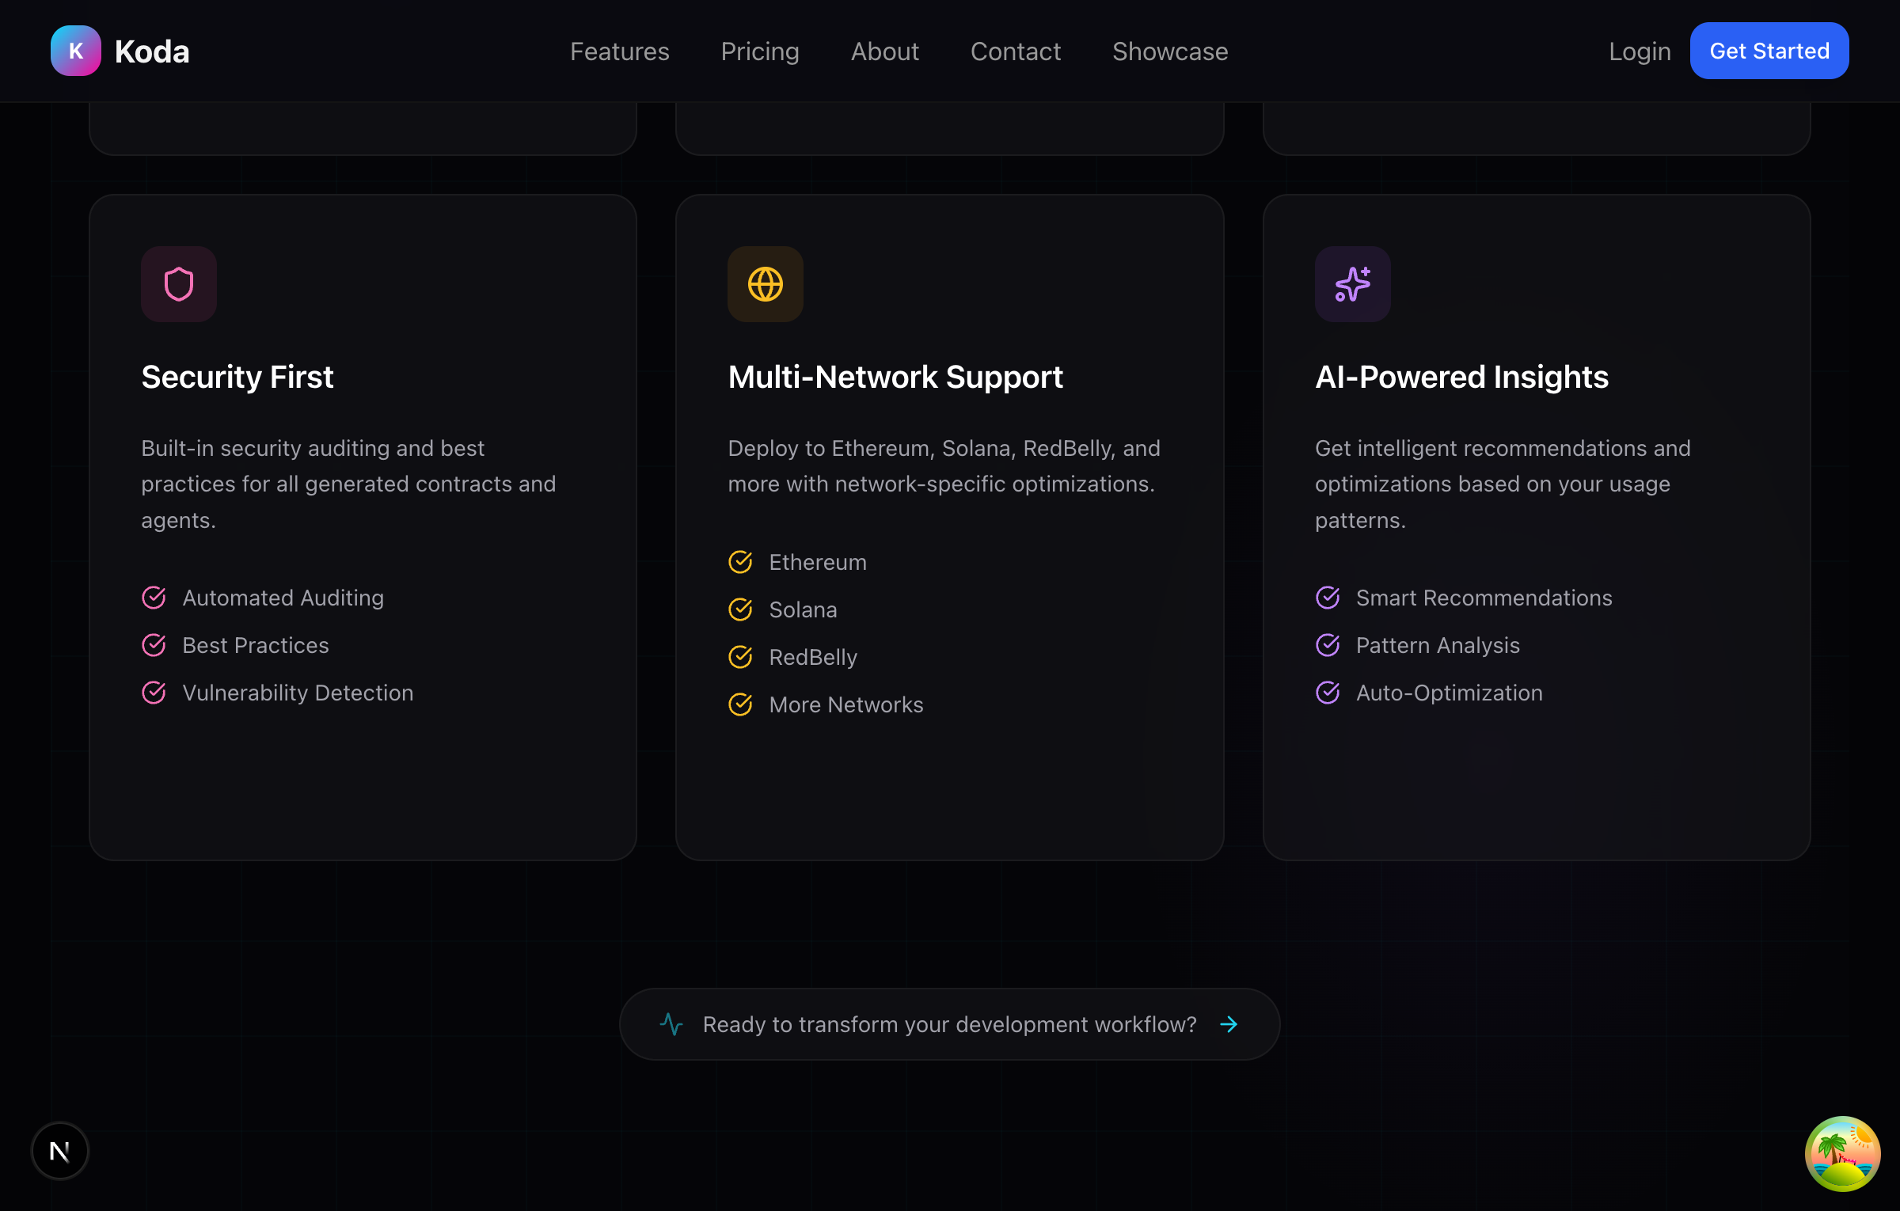Toggle the checkmark next to Ethereum

(740, 562)
